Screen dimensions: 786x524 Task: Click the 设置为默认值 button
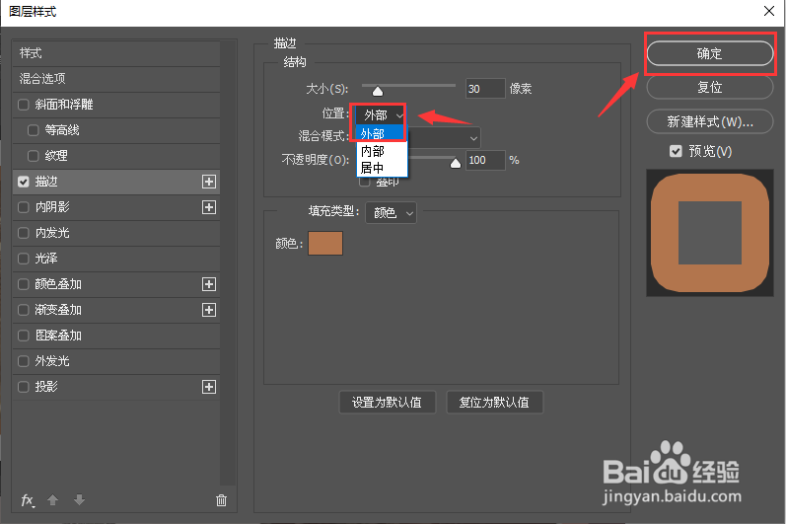click(x=387, y=403)
